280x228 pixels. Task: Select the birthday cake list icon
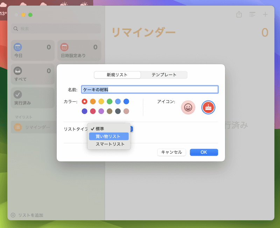[208, 107]
